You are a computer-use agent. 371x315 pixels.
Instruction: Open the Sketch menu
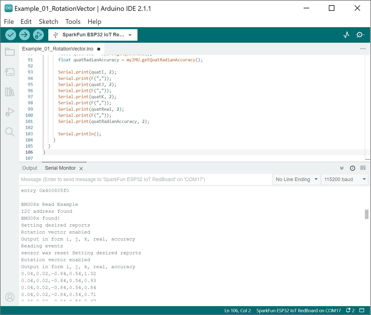pyautogui.click(x=49, y=22)
